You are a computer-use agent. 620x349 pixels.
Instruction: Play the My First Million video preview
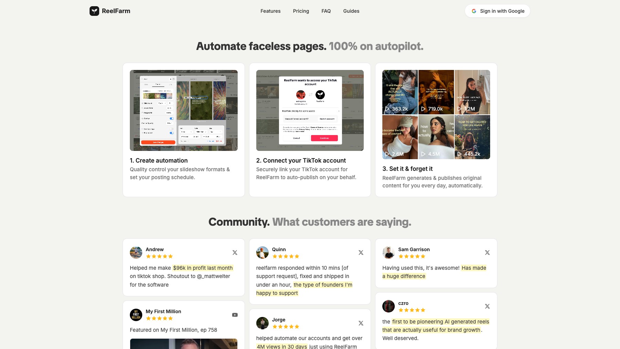tap(184, 344)
